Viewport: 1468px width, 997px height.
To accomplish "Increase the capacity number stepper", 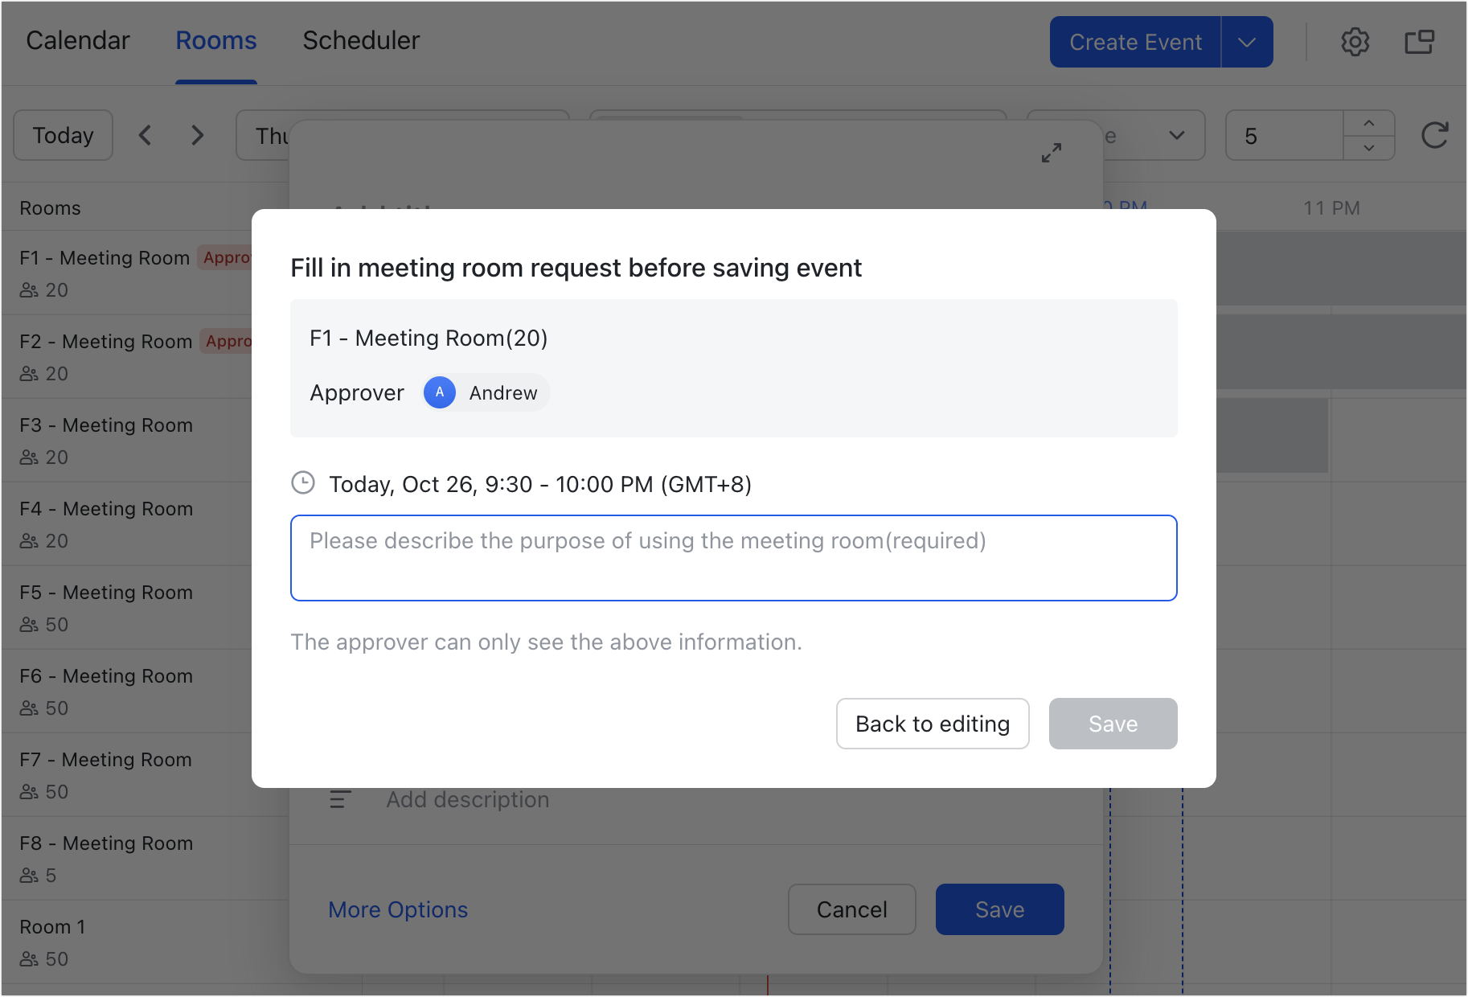I will coord(1368,123).
